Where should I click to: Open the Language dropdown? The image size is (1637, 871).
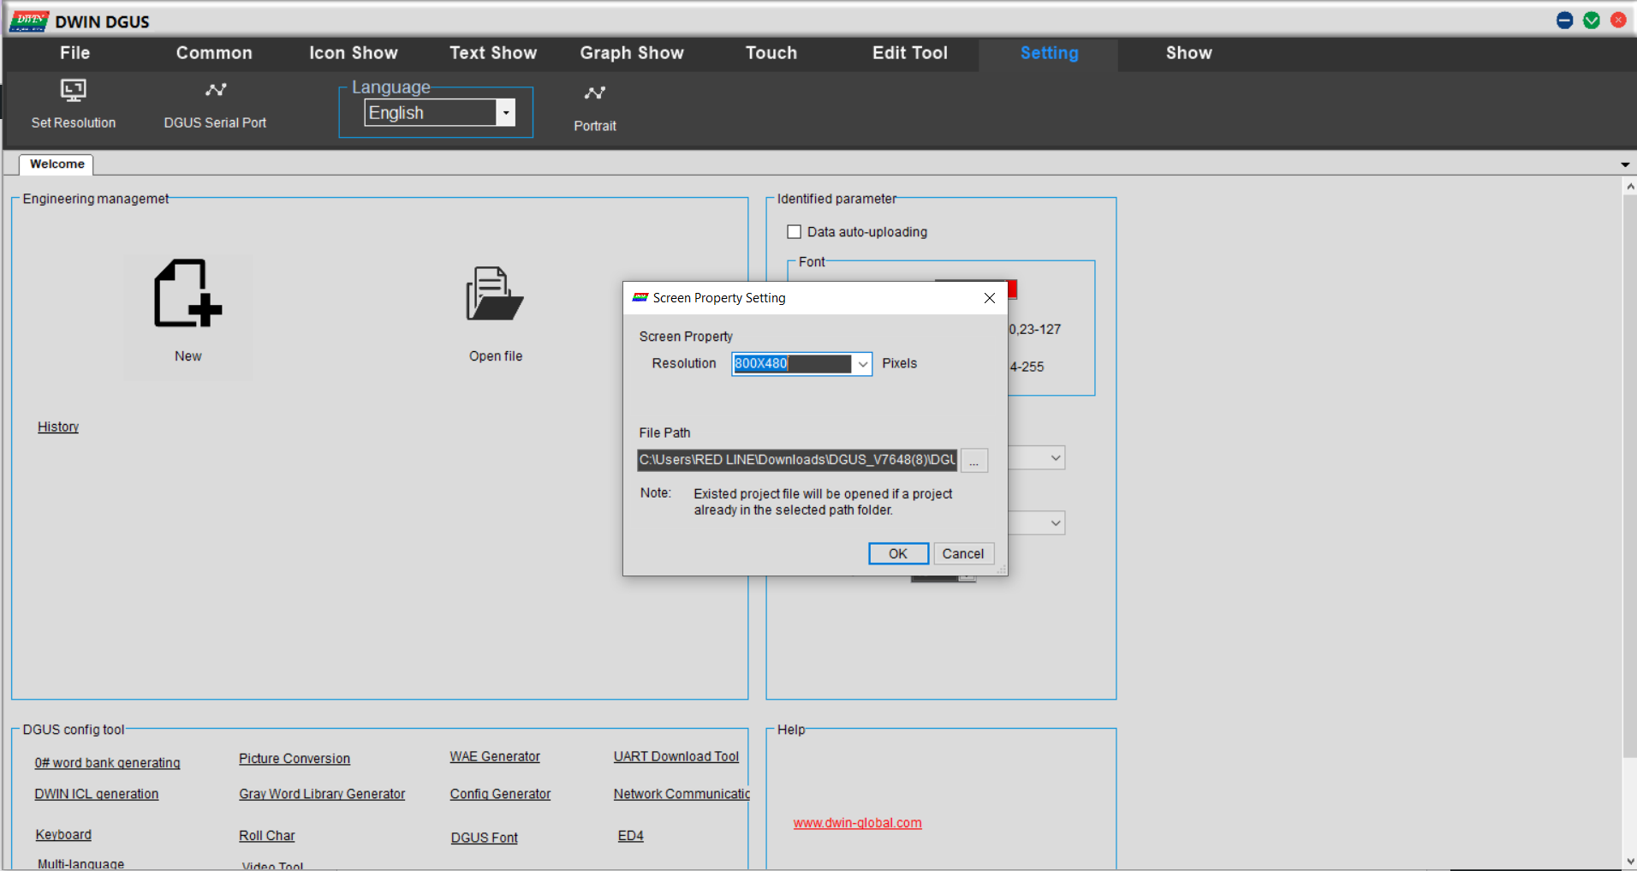[x=506, y=113]
